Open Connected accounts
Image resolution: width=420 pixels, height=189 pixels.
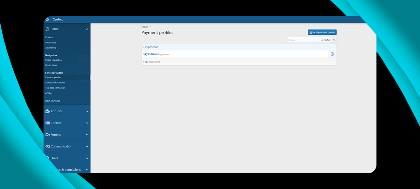(55, 83)
